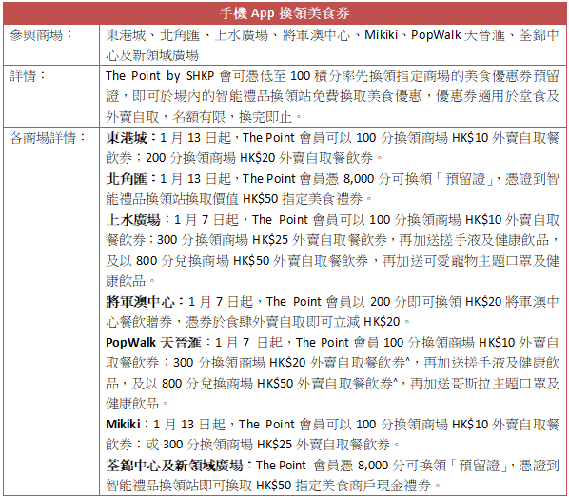Select the '參與商場：' row label
This screenshot has width=569, height=497.
click(x=41, y=35)
